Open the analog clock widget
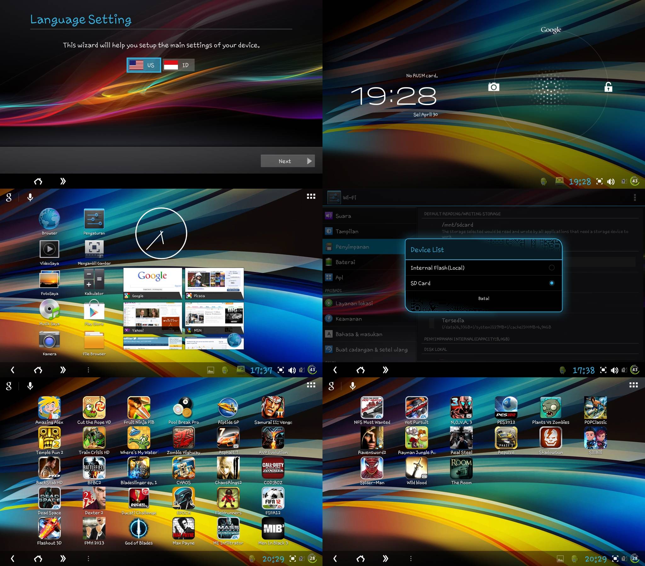Viewport: 645px width, 566px height. 161,233
